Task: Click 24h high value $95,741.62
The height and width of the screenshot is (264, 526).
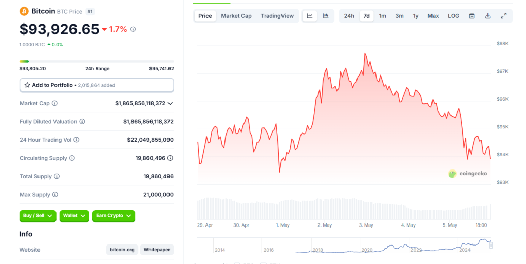Action: coord(161,69)
